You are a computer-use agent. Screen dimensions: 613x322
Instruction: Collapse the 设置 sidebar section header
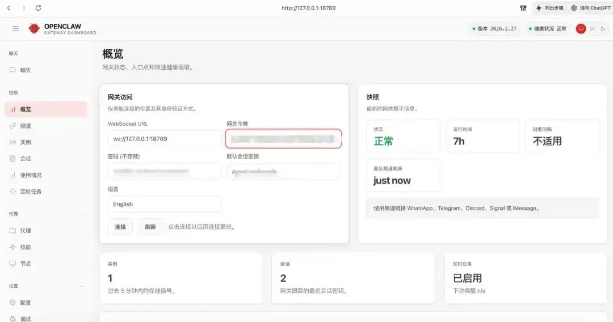[46, 286]
